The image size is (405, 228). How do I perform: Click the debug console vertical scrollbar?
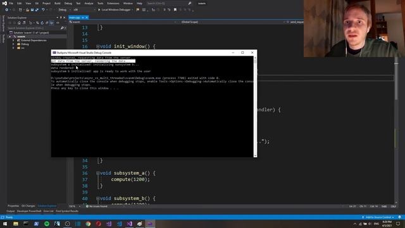point(256,106)
